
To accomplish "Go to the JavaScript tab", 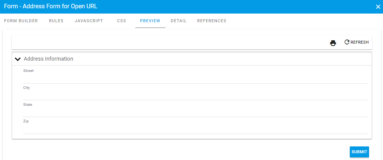I will [x=89, y=21].
